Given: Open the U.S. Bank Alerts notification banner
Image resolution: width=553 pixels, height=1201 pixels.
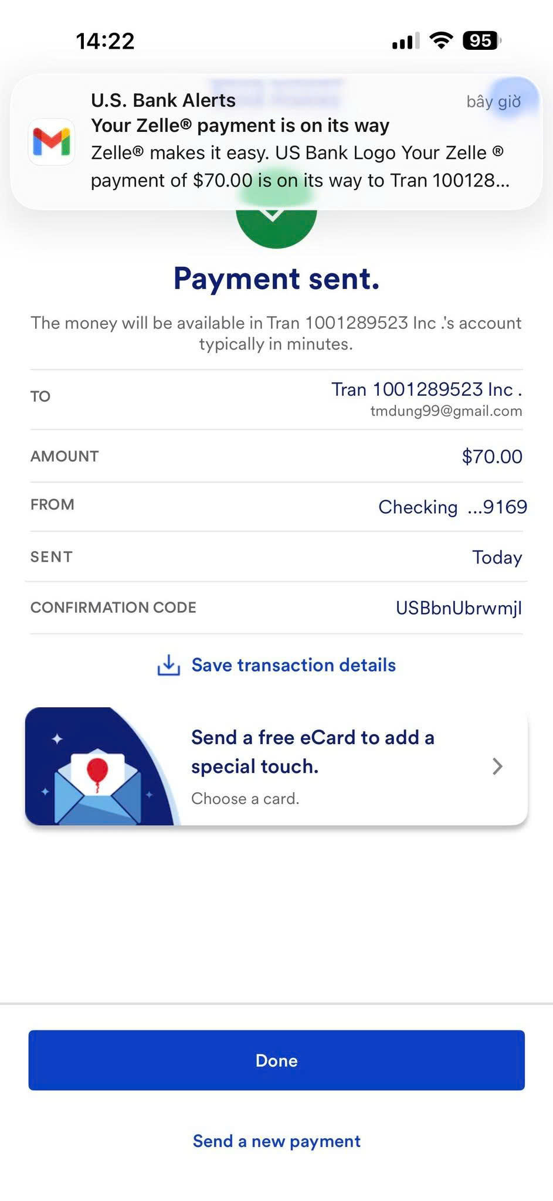Looking at the screenshot, I should pos(276,142).
